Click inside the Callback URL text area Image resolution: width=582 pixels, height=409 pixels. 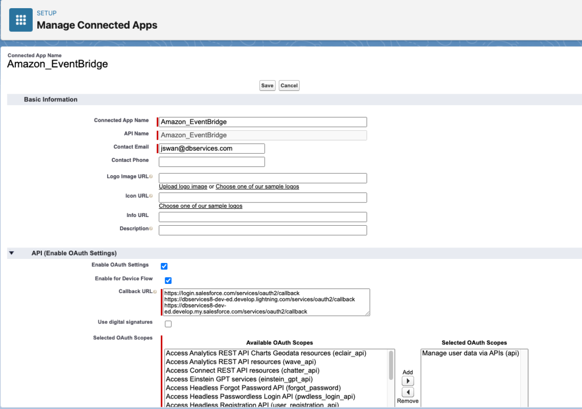pos(266,302)
